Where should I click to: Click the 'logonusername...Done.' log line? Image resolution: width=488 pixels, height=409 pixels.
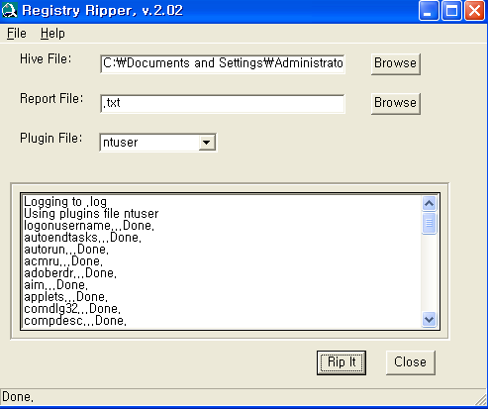pos(89,226)
